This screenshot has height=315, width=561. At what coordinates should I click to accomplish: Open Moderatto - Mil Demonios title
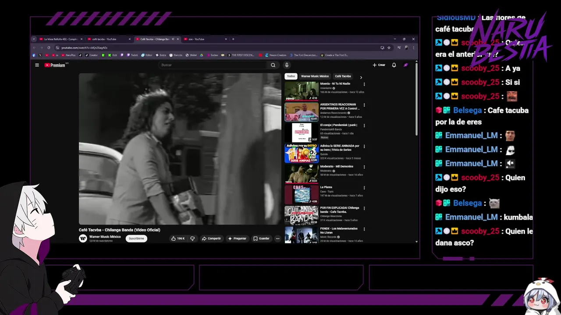(x=337, y=166)
